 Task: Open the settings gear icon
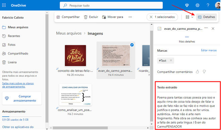(198, 5)
